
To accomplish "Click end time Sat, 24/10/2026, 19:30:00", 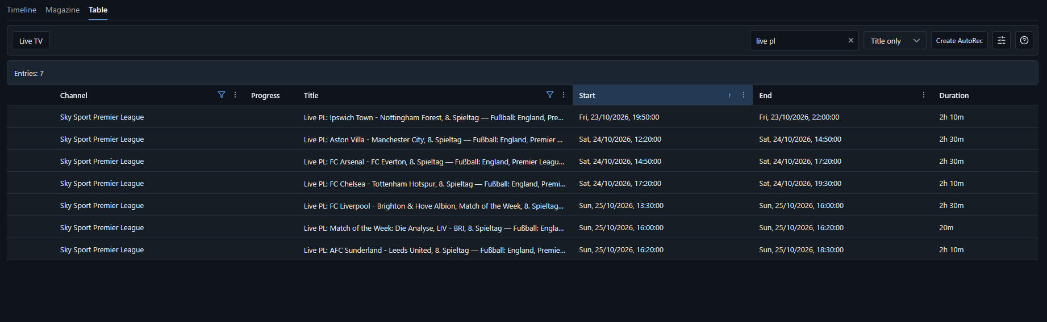I will pos(800,184).
